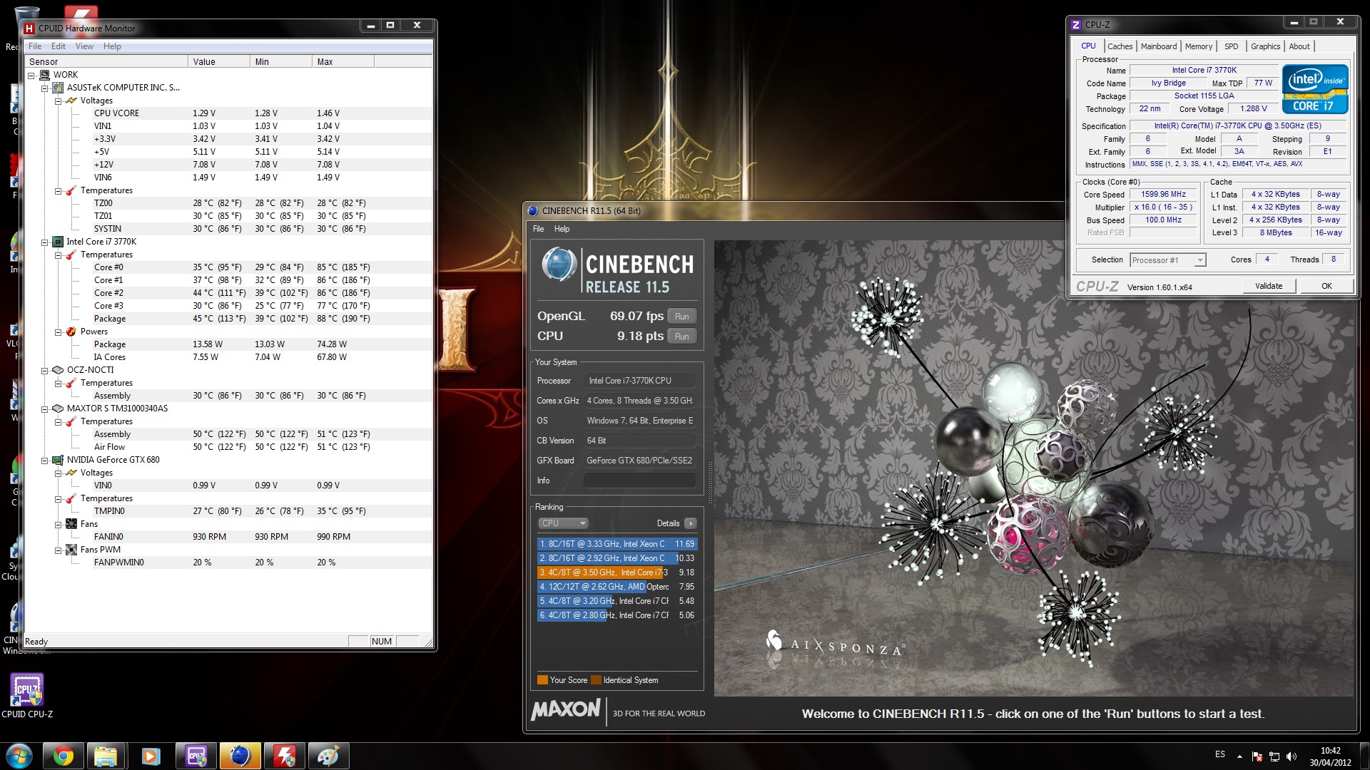Click the CPU-Z taskbar icon
Image resolution: width=1370 pixels, height=770 pixels.
click(x=196, y=756)
